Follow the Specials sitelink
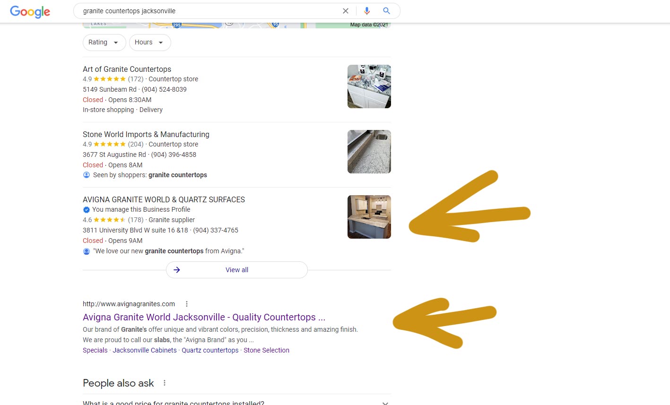 click(x=95, y=350)
